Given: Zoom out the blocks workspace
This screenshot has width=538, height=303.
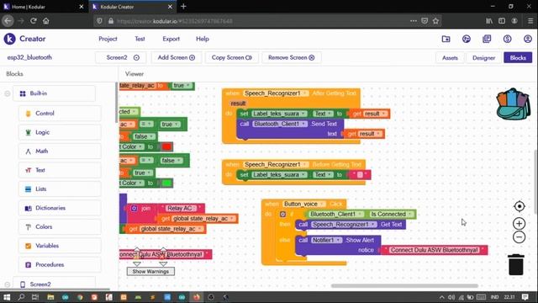Looking at the screenshot, I should pyautogui.click(x=520, y=237).
